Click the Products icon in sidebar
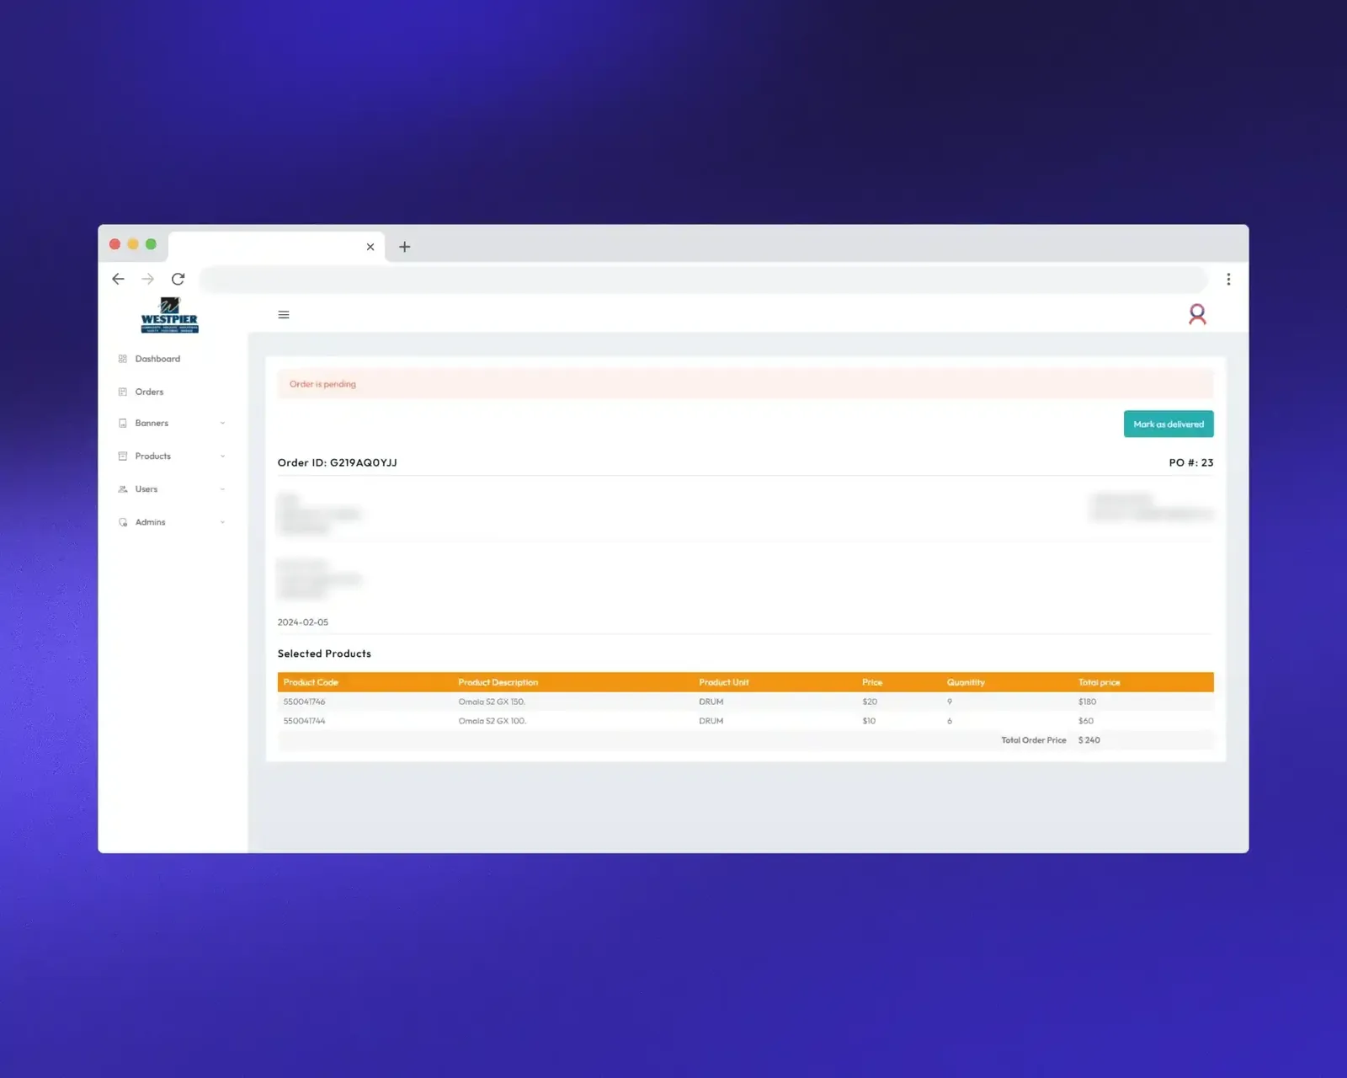Viewport: 1347px width, 1078px height. [x=123, y=456]
